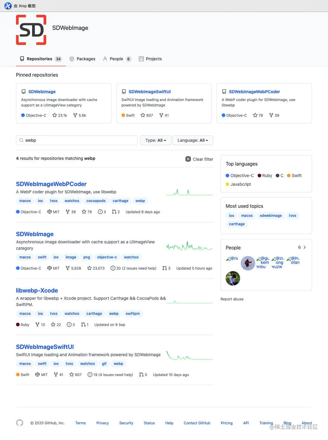
Task: Open 19 issues of SDWebImageSwiftUI
Action: 110,375
